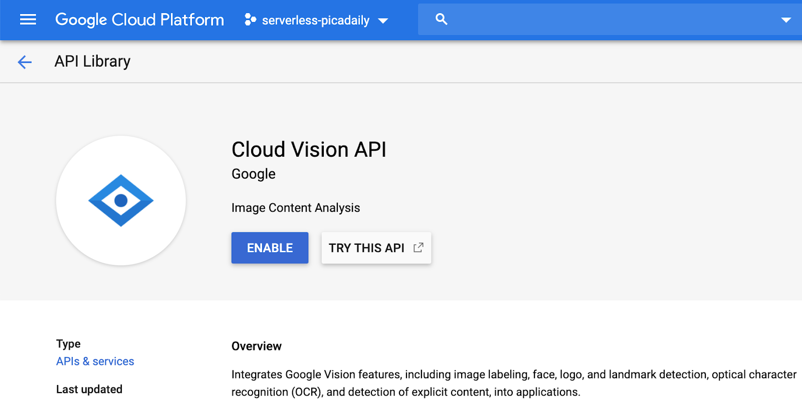Click the Google publisher name
The width and height of the screenshot is (802, 402).
(253, 174)
